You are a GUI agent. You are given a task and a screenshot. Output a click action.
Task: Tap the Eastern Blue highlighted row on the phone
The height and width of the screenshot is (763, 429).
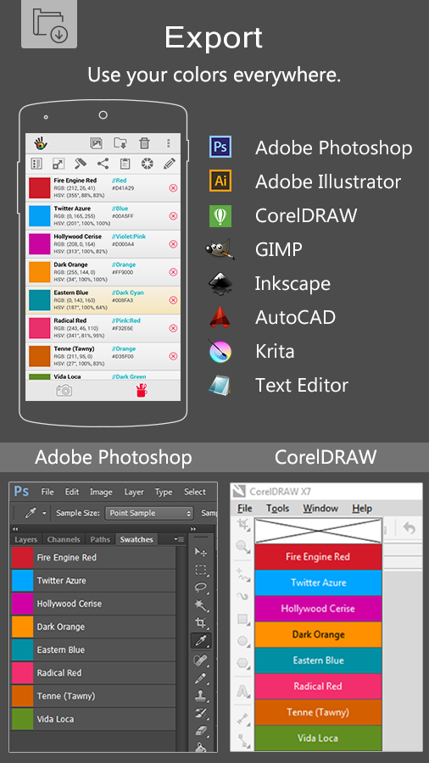click(103, 300)
